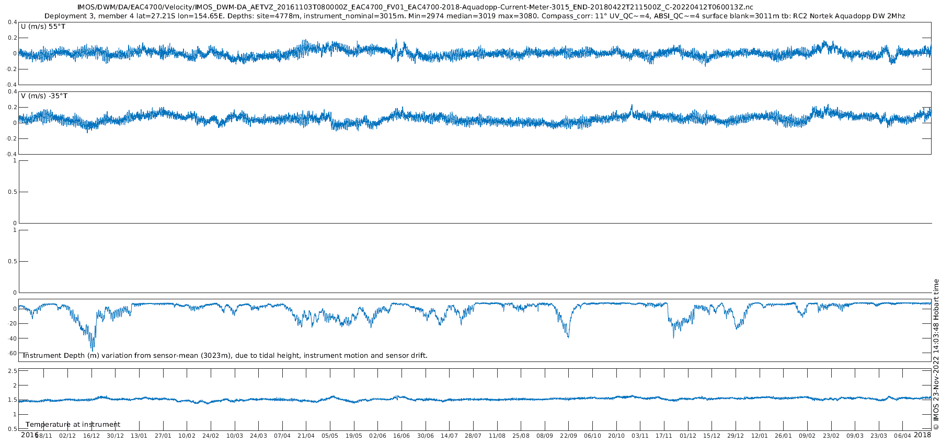Click the '08/09' date tick label
This screenshot has width=941, height=444.
point(545,436)
